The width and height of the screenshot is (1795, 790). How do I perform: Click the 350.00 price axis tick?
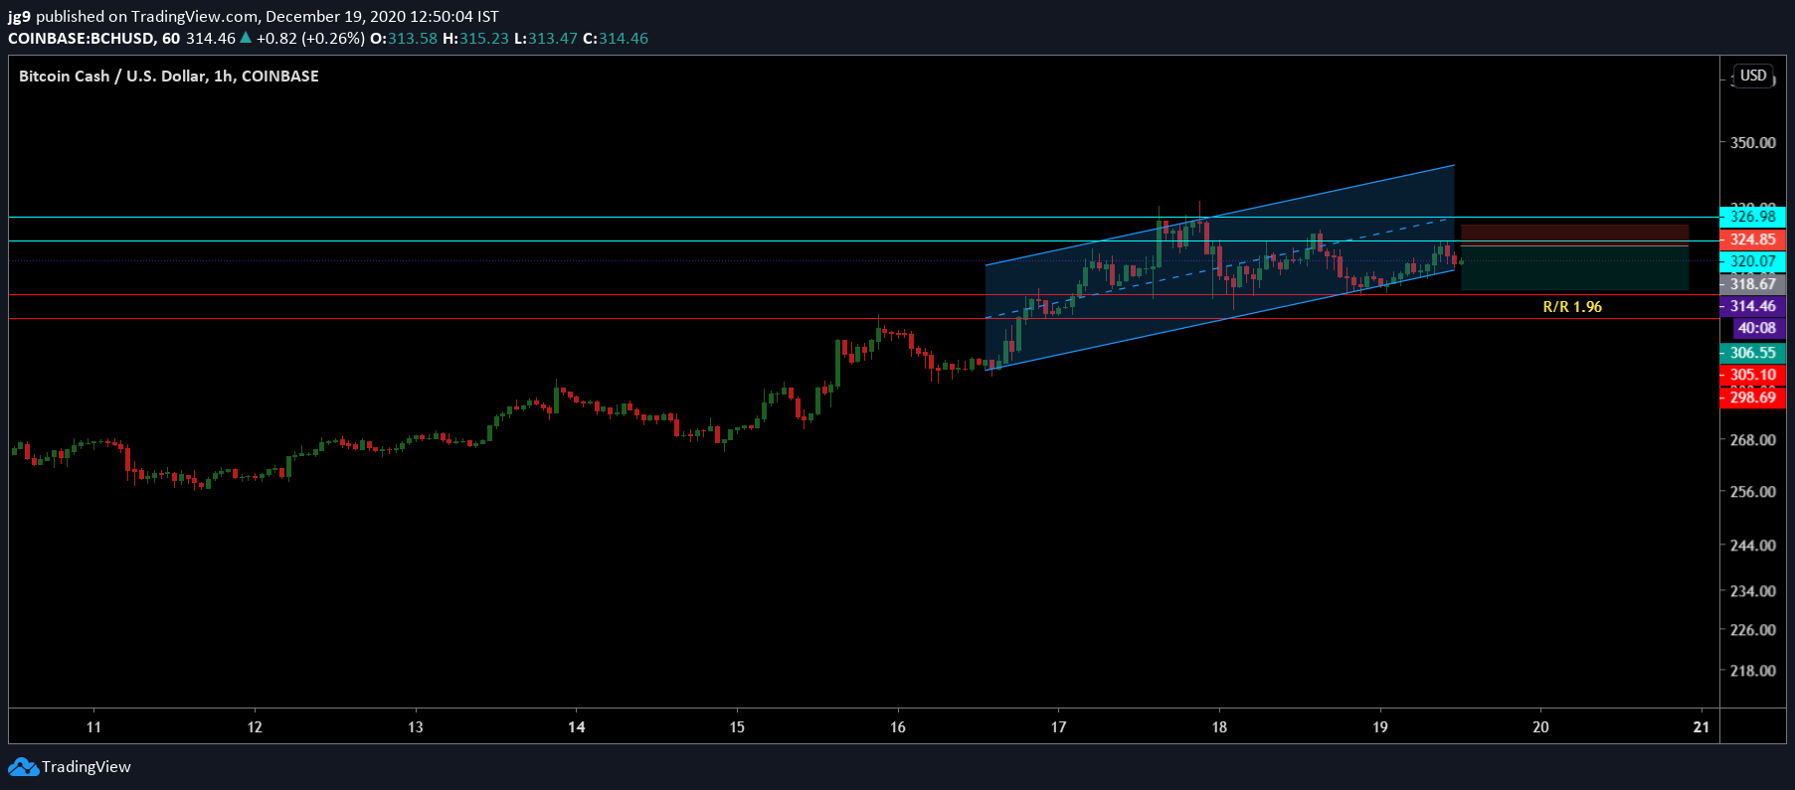[1752, 142]
